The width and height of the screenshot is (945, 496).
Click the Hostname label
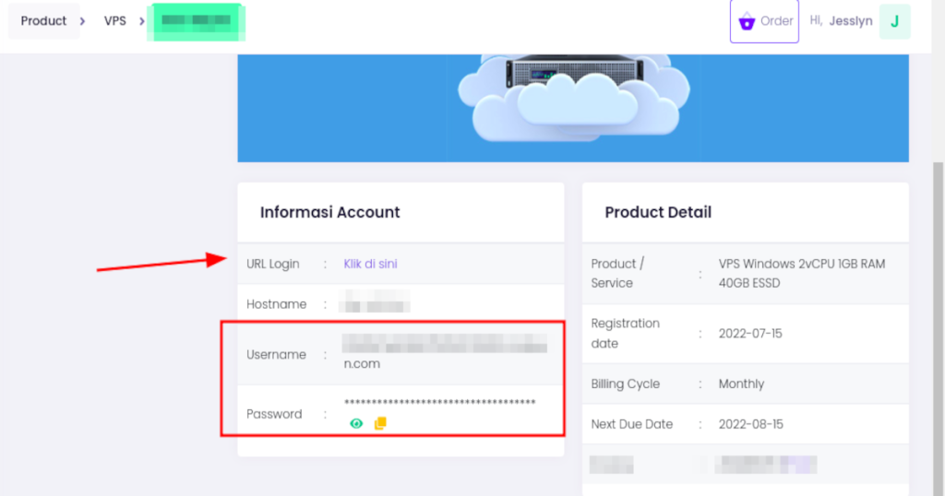pos(277,304)
